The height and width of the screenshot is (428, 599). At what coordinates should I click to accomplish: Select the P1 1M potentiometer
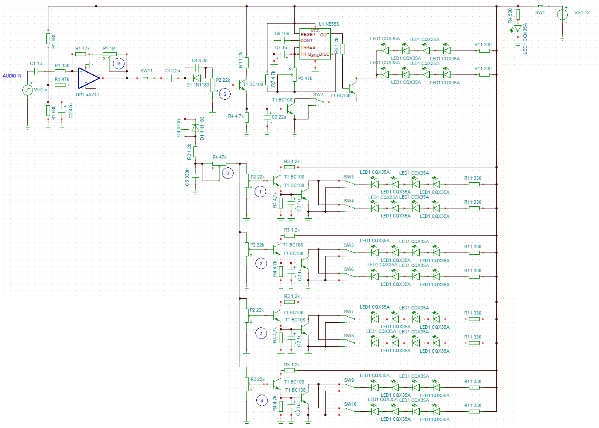coord(110,55)
